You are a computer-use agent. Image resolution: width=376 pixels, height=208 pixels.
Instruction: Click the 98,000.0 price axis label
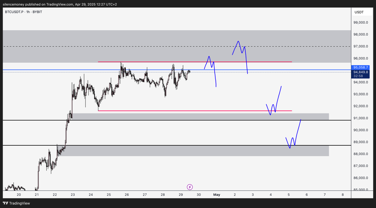361,34
